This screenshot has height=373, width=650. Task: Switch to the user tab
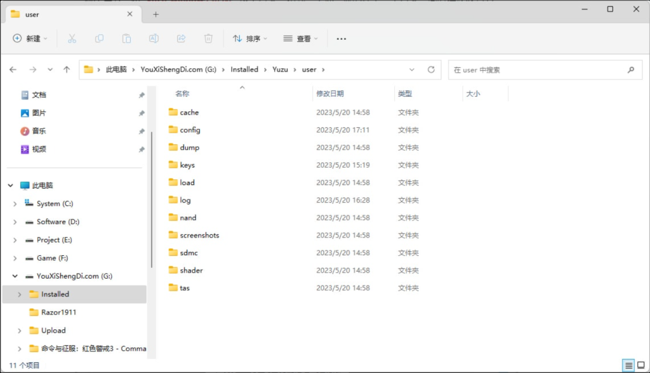coord(70,13)
